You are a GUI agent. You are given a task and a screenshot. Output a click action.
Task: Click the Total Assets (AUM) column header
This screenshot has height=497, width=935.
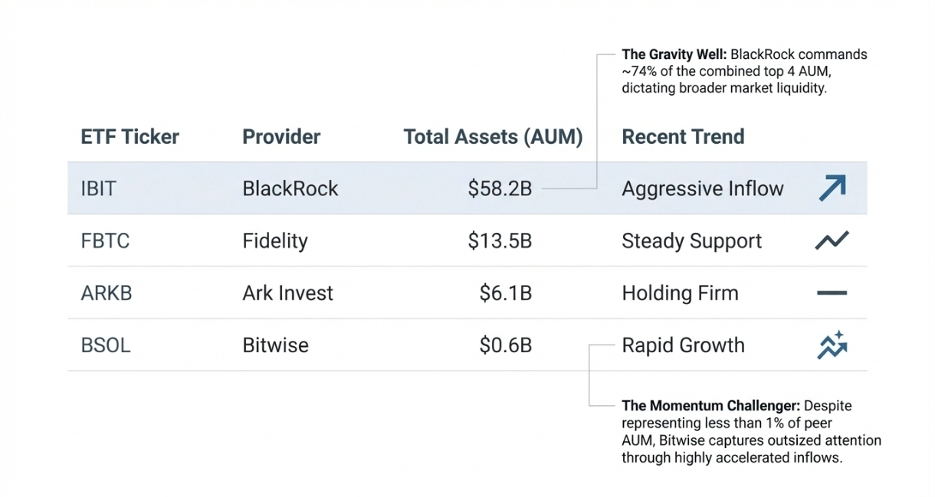(x=493, y=137)
